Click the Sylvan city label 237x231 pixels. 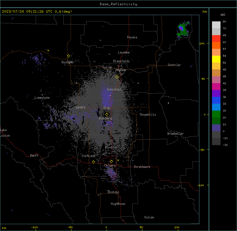pos(107,67)
